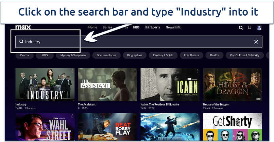Image resolution: width=274 pixels, height=142 pixels.
Task: Open more options on Beat Bobby Flay card
Action: tap(135, 116)
